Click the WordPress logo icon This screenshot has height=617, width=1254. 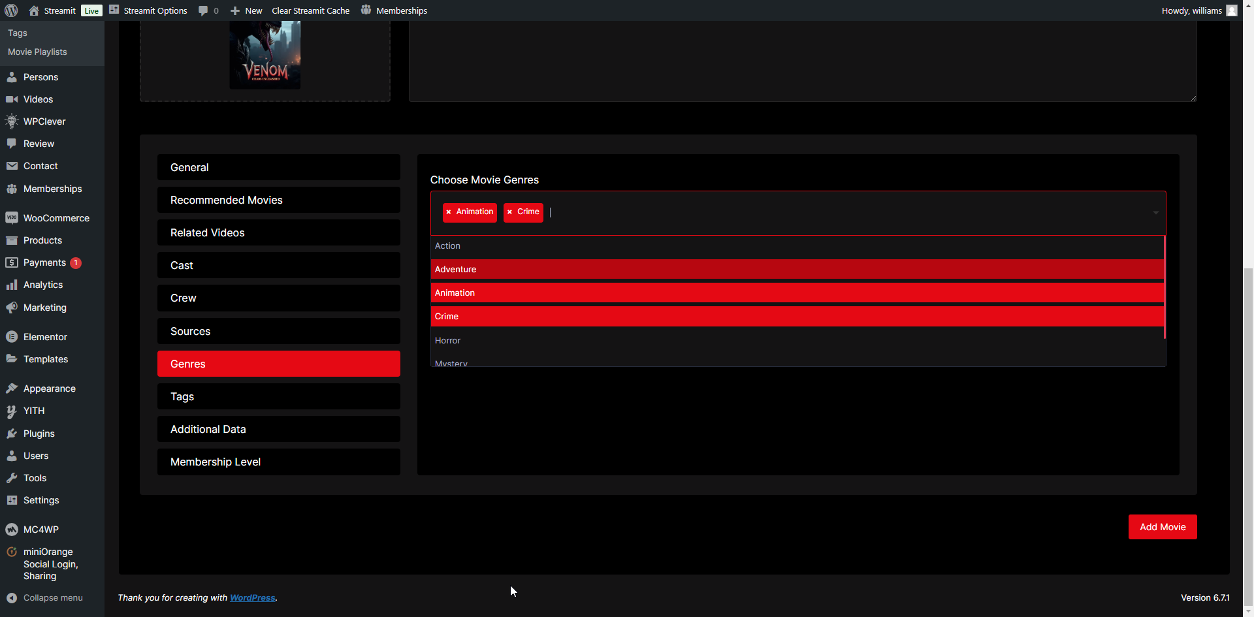pos(11,10)
